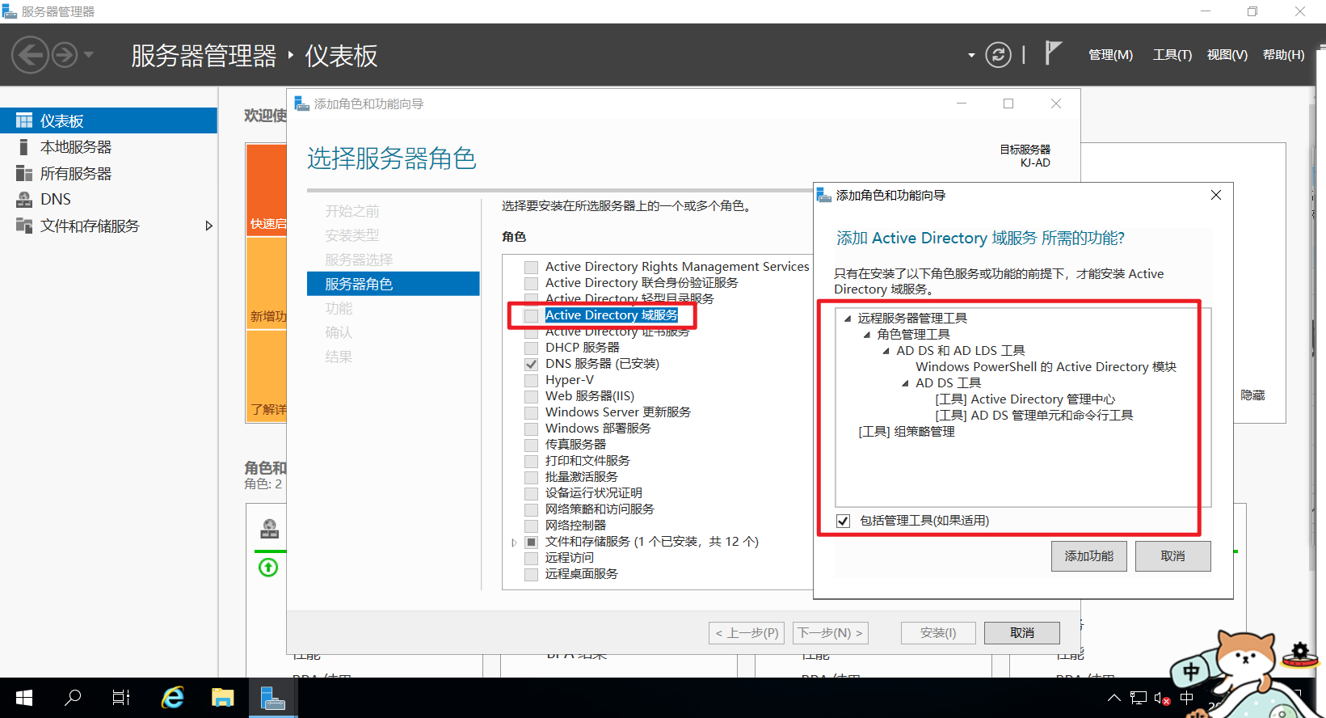Select the 仪表板 dashboard icon in sidebar
Viewport: 1326px width, 718px height.
24,120
